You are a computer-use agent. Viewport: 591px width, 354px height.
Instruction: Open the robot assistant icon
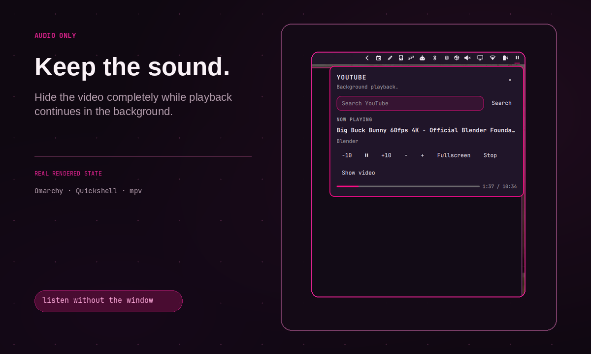(x=422, y=58)
